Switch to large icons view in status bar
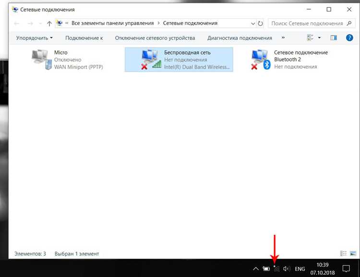This screenshot has height=277, width=360. 353,253
